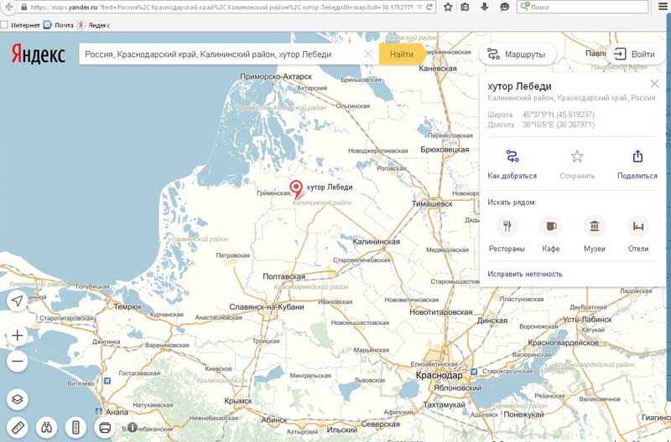Open the panoramas binoculars button
The height and width of the screenshot is (442, 671).
pos(47,427)
